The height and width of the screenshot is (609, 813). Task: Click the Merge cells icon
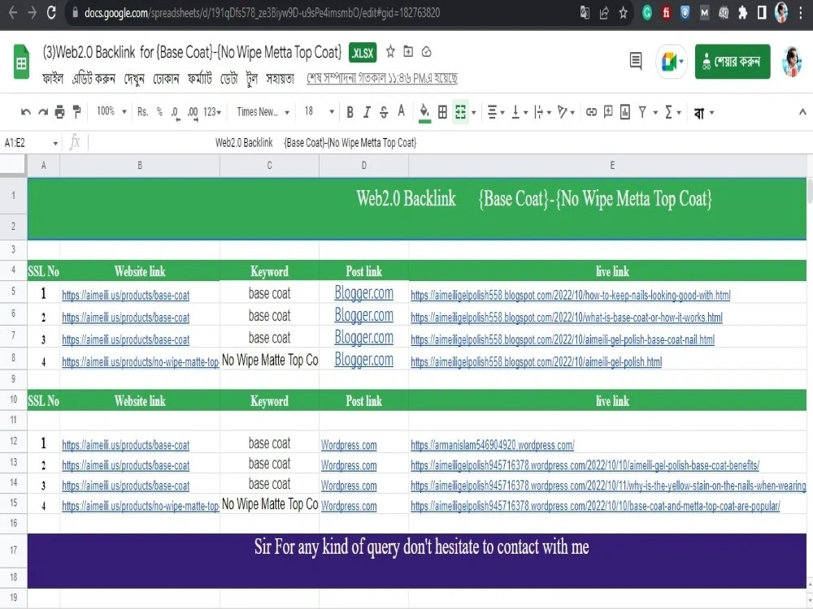[x=460, y=112]
